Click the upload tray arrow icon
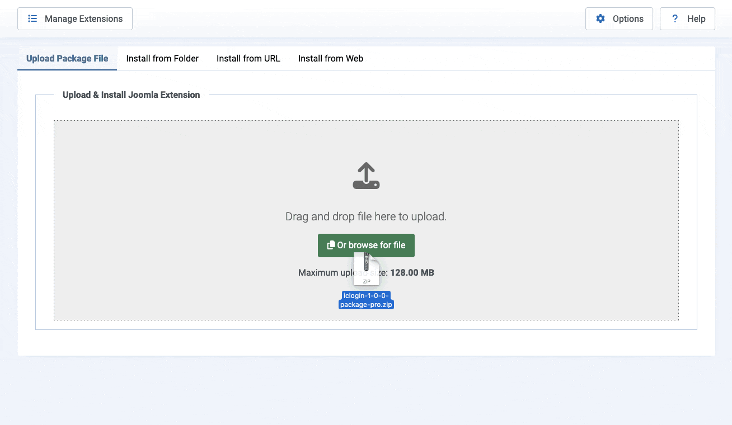The height and width of the screenshot is (425, 732). [x=366, y=176]
